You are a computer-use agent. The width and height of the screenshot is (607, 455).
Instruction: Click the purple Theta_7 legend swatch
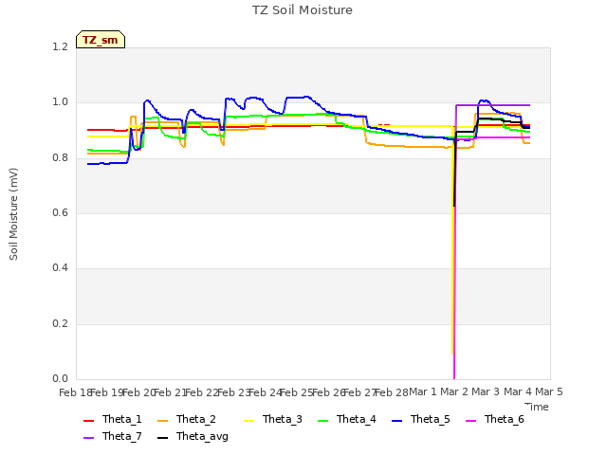88,438
